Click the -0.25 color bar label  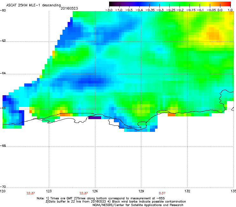[171, 10]
